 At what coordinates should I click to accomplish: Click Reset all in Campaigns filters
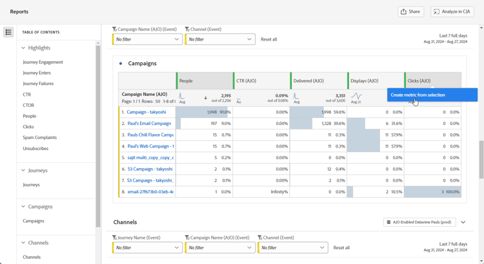coord(268,39)
